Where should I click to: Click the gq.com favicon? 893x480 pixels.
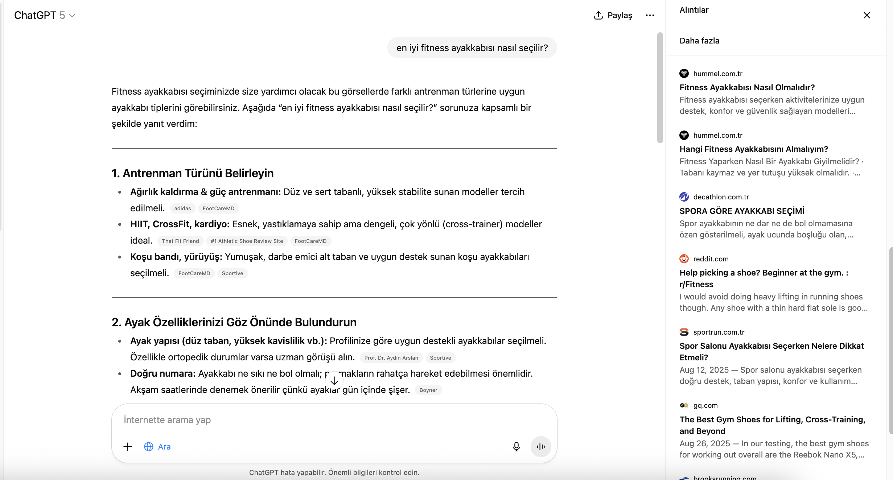684,405
